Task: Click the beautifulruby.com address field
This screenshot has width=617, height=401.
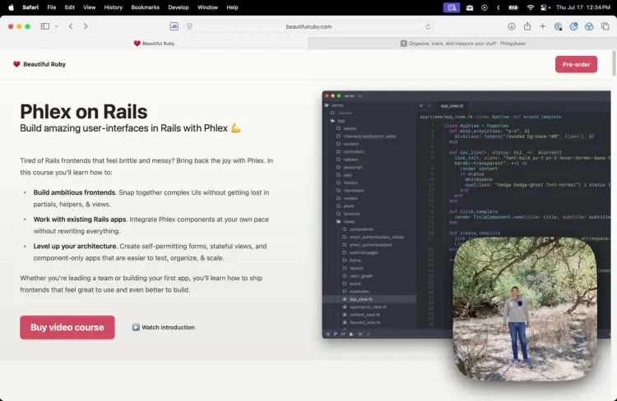Action: (308, 26)
